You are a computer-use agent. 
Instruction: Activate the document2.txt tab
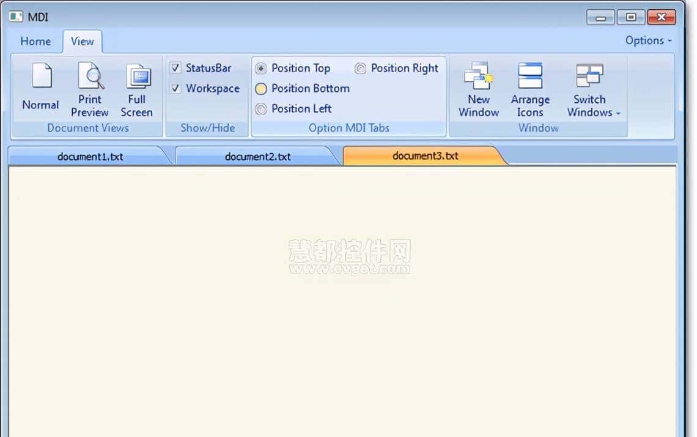(257, 157)
